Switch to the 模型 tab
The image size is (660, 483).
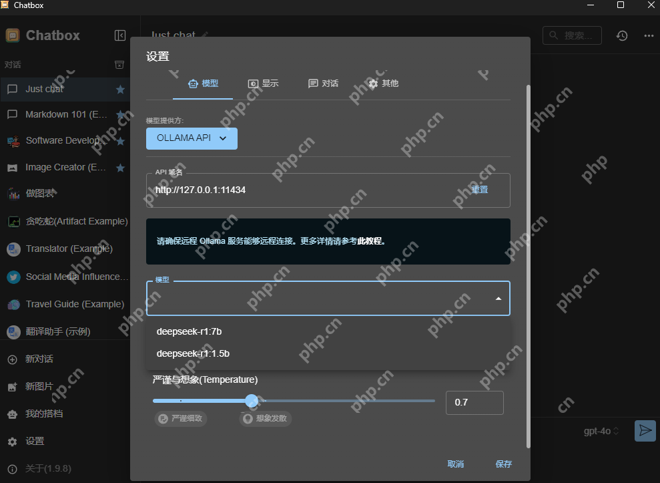click(203, 84)
